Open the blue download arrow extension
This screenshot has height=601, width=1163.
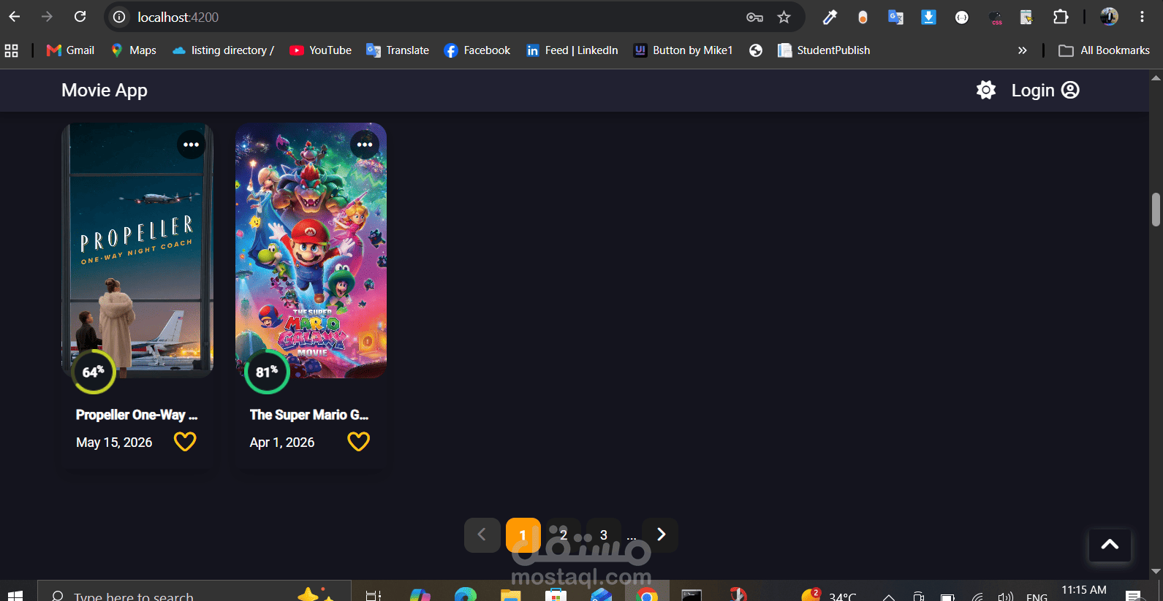coord(928,17)
